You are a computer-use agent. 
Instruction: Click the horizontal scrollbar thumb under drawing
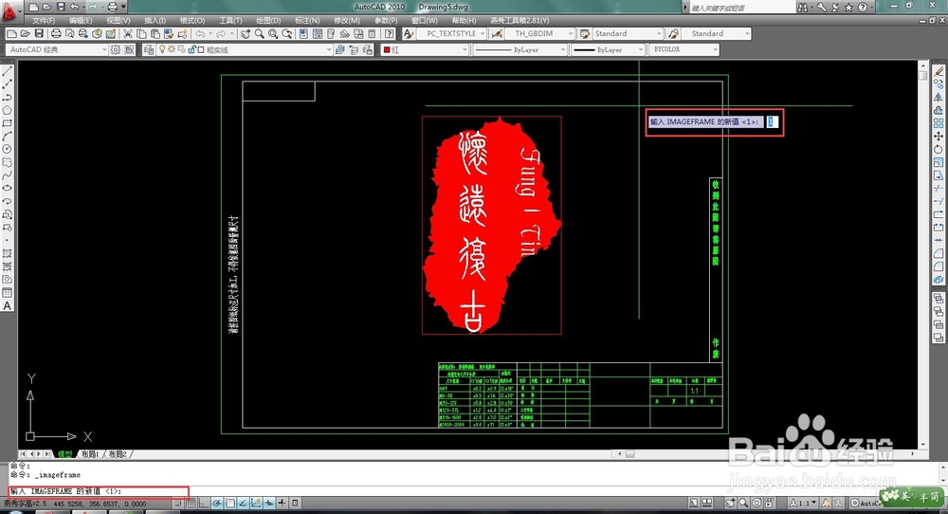pyautogui.click(x=630, y=453)
